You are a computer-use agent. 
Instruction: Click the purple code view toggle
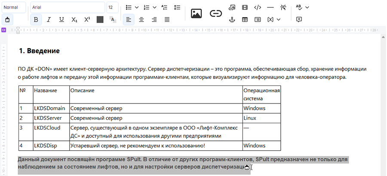click(x=3, y=30)
